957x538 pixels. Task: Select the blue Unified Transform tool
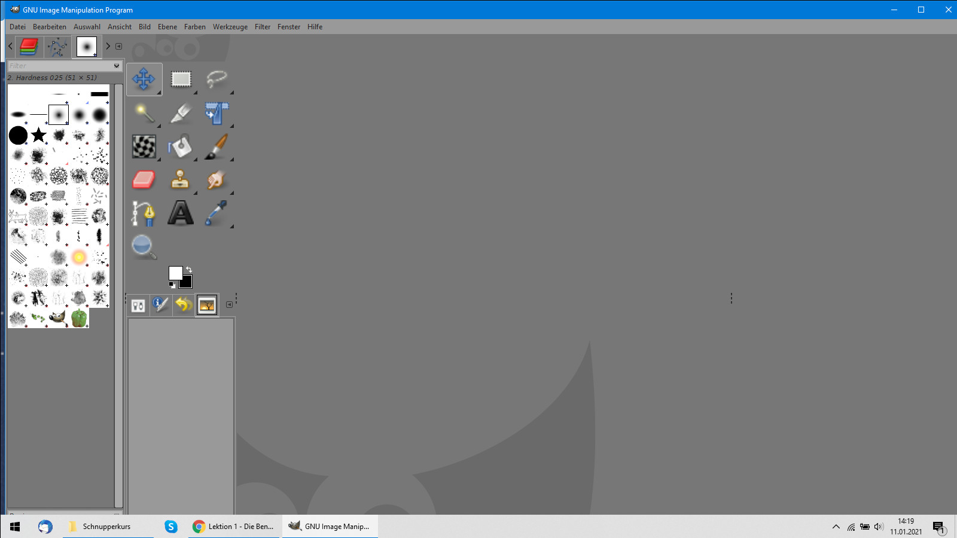[217, 112]
